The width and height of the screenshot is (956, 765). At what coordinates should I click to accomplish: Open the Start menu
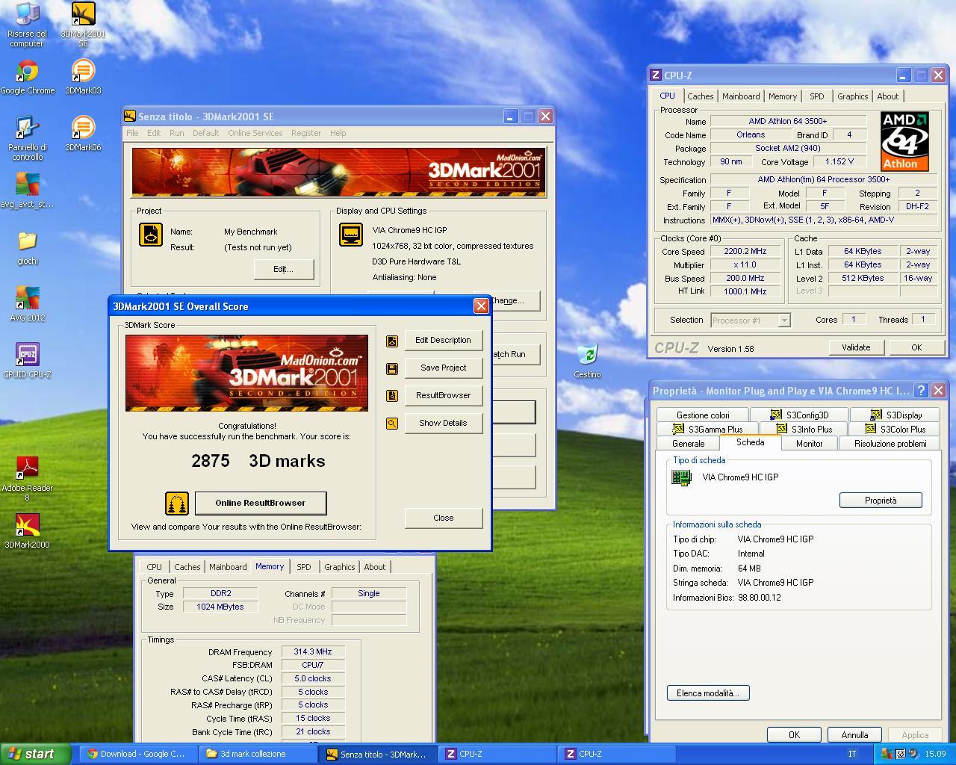(35, 754)
